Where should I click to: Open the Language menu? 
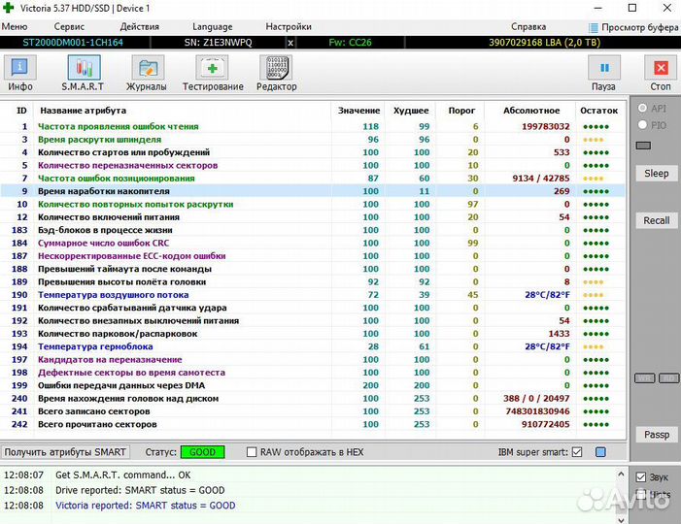(x=212, y=27)
